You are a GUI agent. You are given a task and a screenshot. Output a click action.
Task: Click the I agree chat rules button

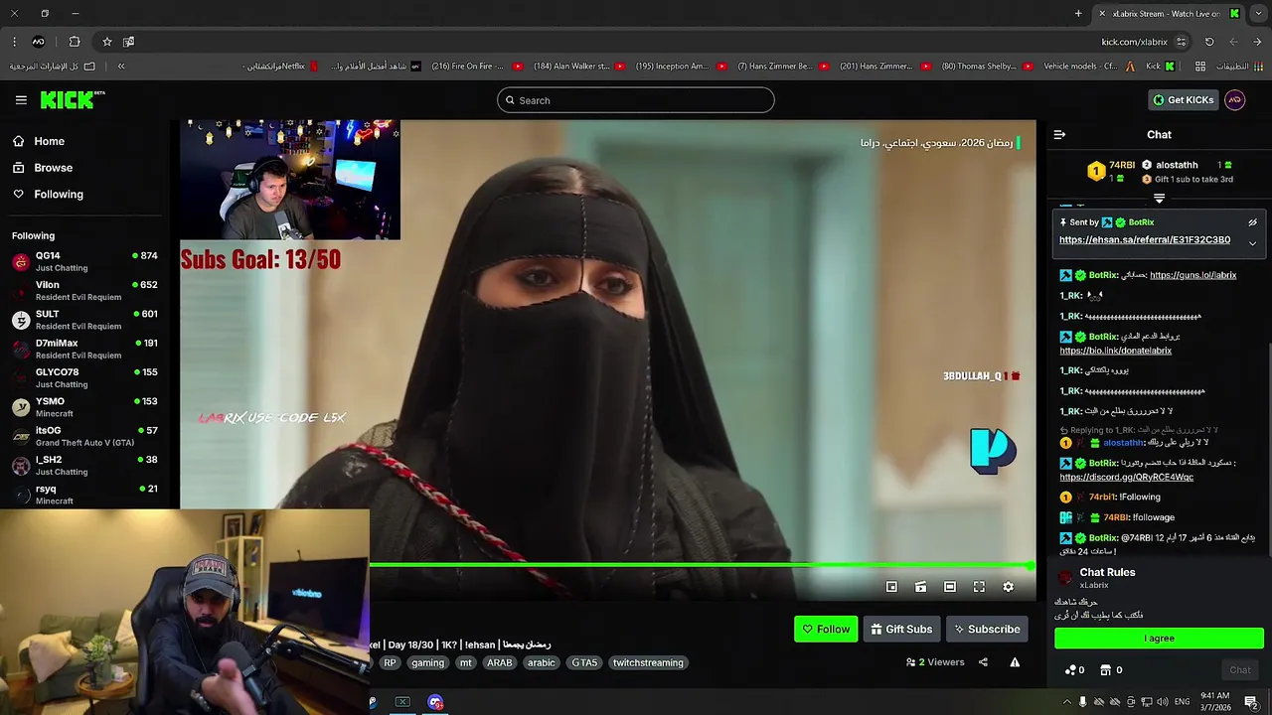pos(1159,639)
